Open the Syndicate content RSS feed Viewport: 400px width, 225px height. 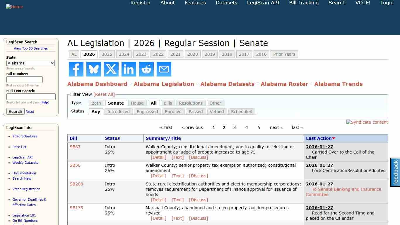[367, 122]
